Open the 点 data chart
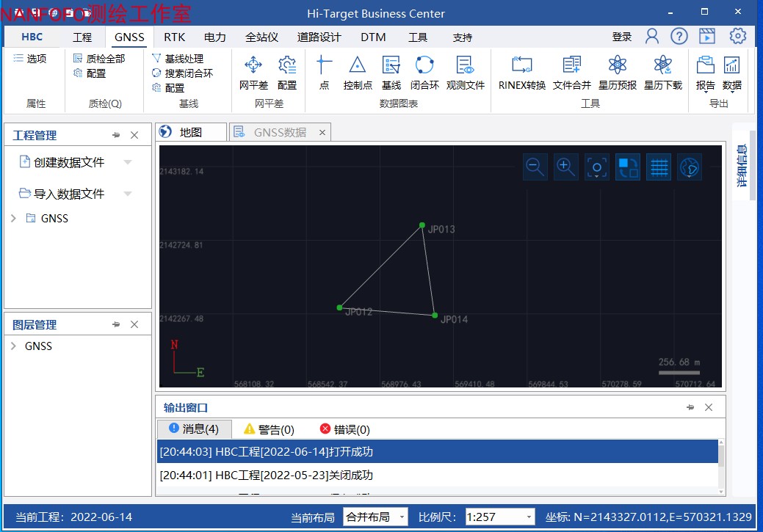Screen dimensions: 763x532 tap(324, 73)
